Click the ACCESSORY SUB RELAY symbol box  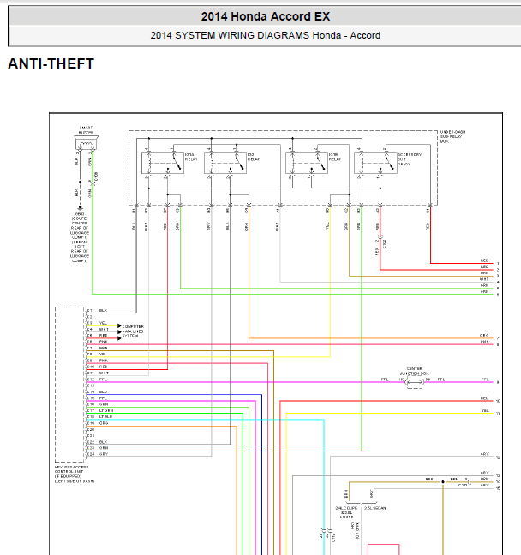(375, 164)
